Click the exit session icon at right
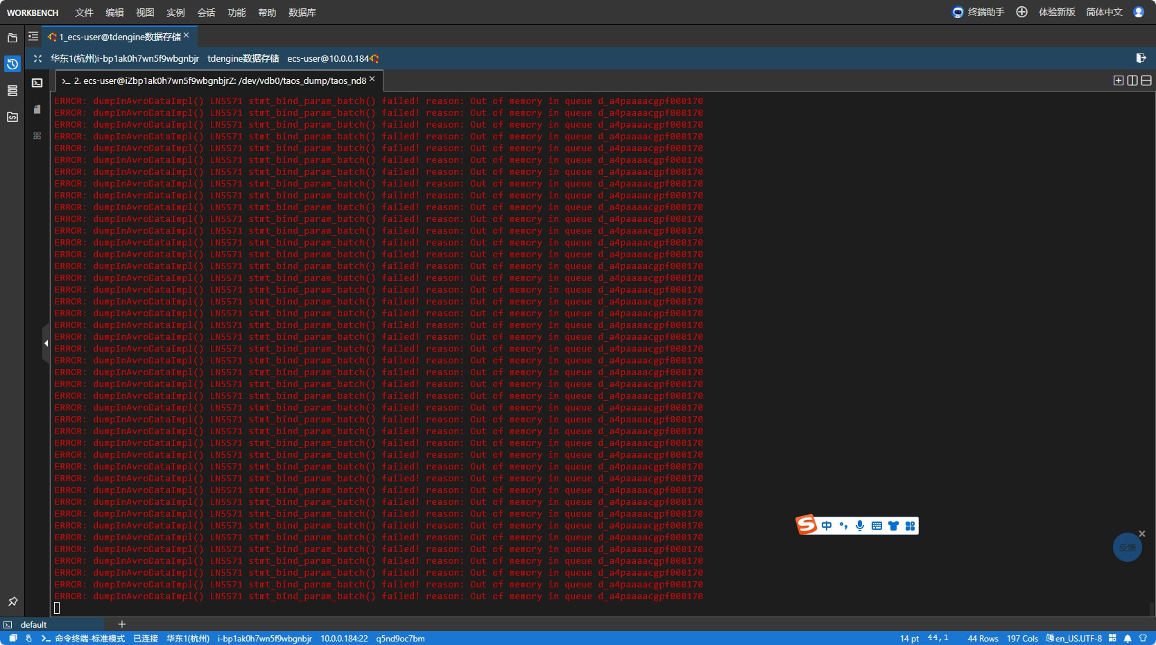 [1141, 58]
